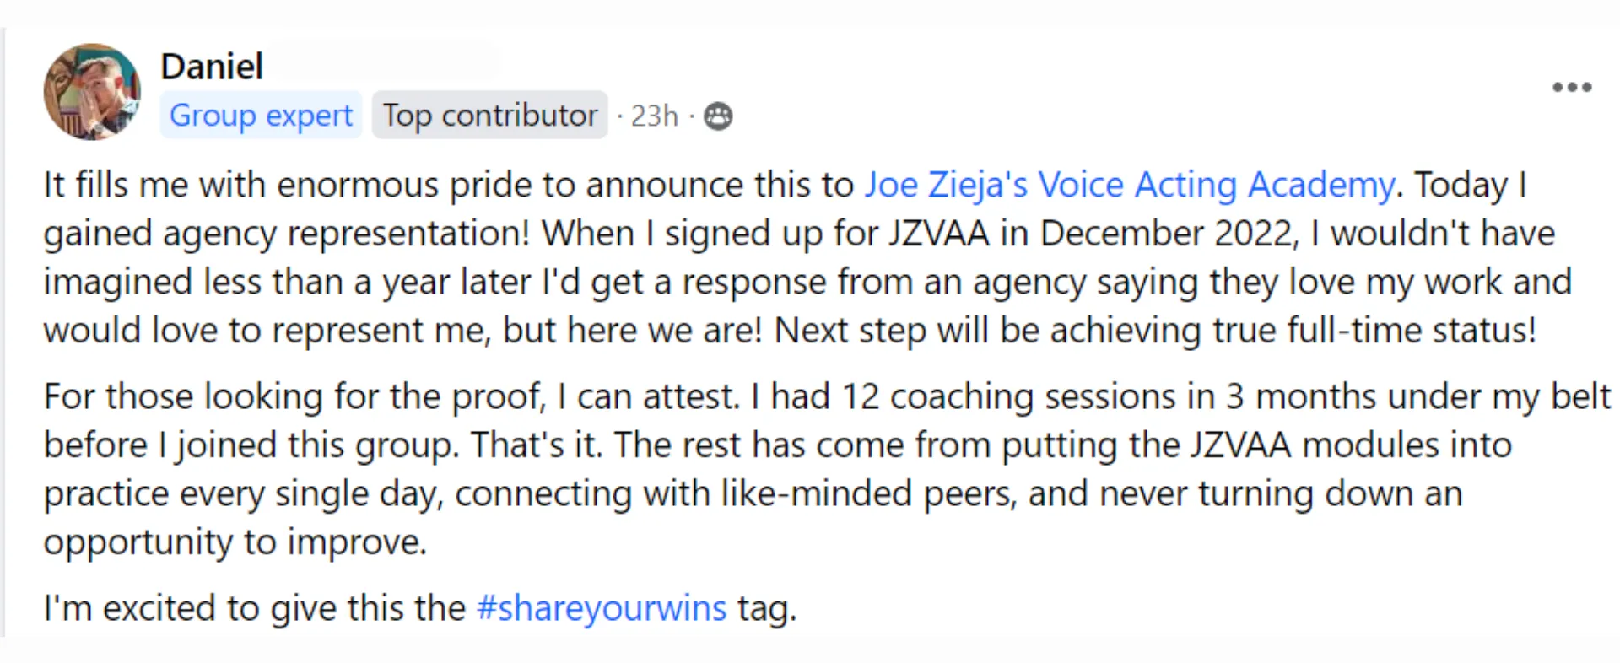This screenshot has width=1620, height=663.
Task: Open Daniel's profile picture
Action: pyautogui.click(x=92, y=92)
